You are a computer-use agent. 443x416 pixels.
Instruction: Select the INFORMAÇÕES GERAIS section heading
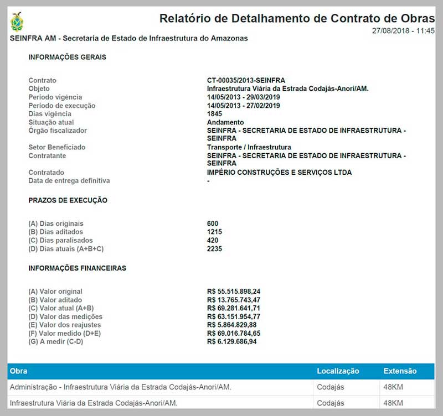[67, 58]
